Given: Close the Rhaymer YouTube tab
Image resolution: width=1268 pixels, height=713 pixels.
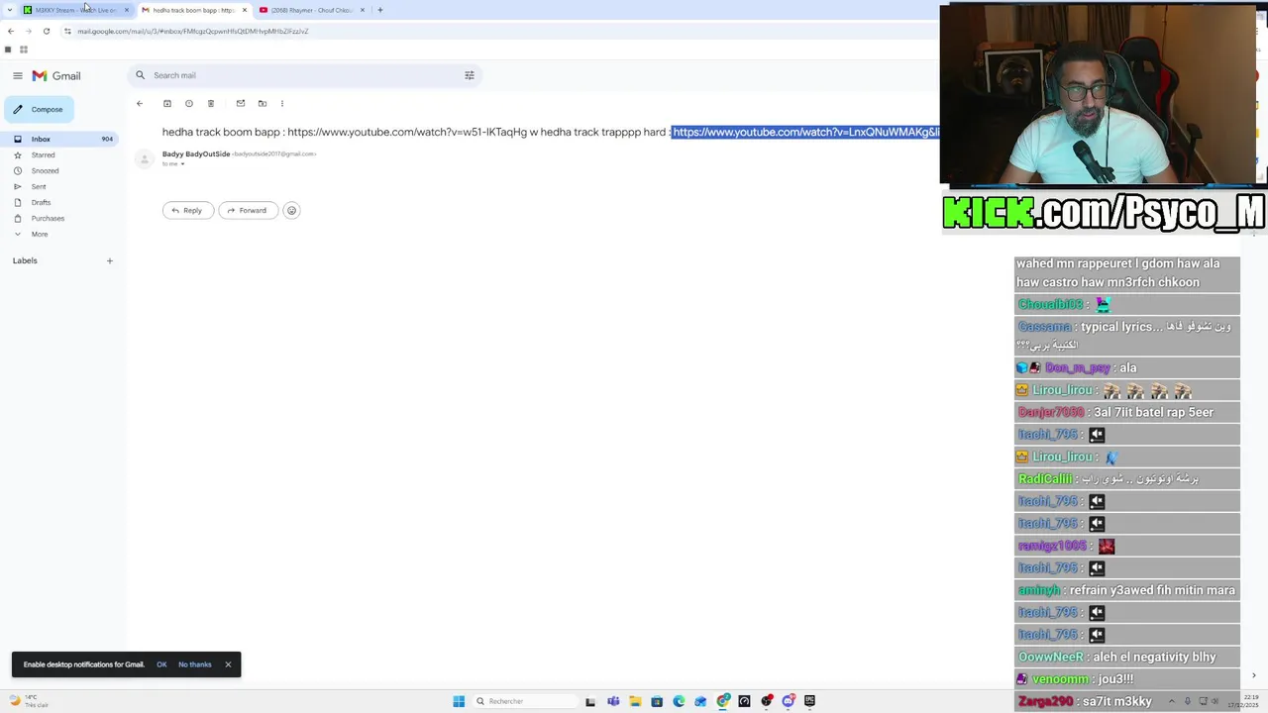Looking at the screenshot, I should (x=363, y=10).
